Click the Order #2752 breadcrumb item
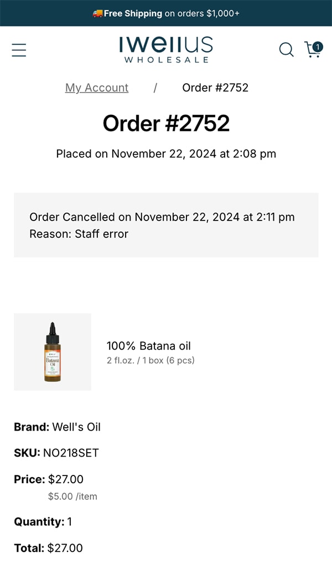This screenshot has height=563, width=332. point(215,88)
